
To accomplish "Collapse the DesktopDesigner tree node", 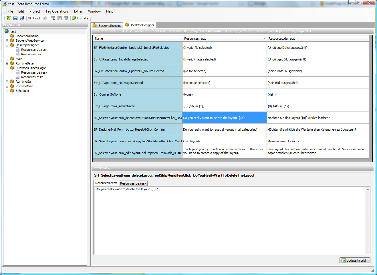I will 7,45.
